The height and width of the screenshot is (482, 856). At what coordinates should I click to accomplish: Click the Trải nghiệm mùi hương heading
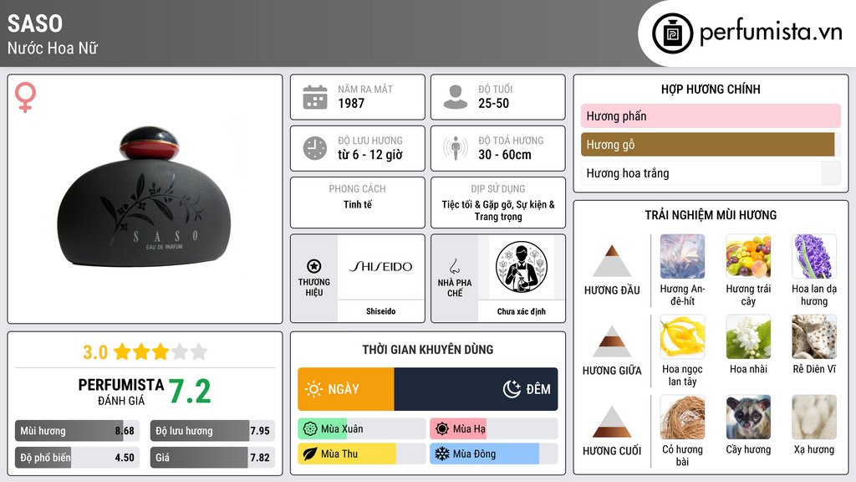(711, 215)
